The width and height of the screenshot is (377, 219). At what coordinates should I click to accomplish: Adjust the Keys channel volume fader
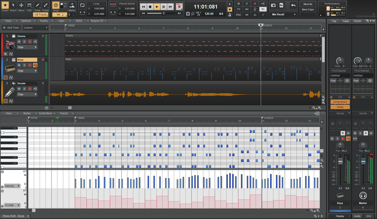(341, 162)
